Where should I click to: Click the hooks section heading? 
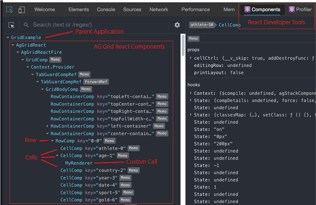pos(194,85)
